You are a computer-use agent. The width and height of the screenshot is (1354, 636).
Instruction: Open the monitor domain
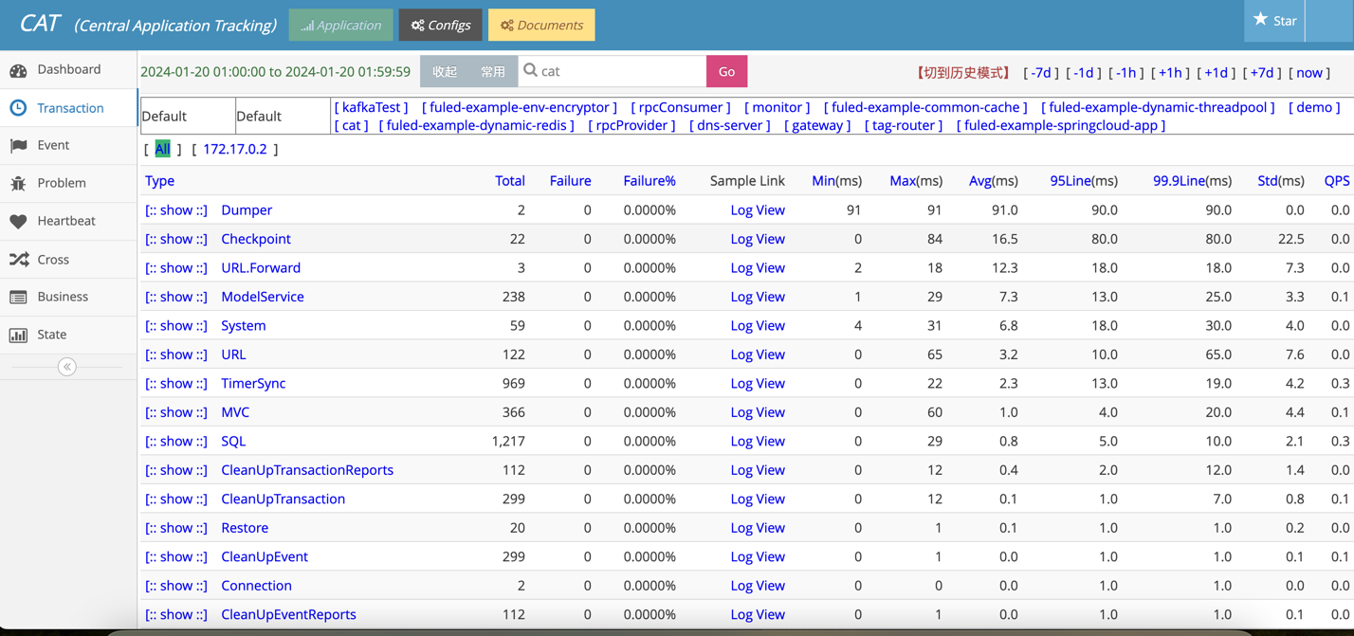[777, 107]
